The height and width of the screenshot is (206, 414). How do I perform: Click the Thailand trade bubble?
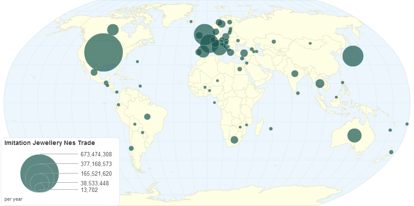coord(320,83)
